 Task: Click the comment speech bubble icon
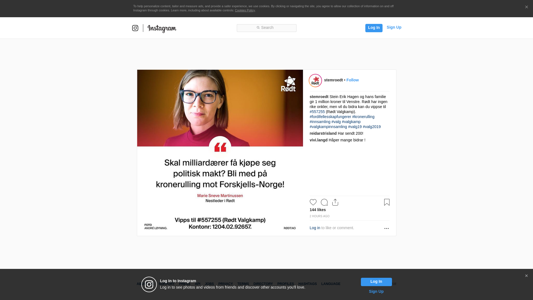[x=324, y=202]
